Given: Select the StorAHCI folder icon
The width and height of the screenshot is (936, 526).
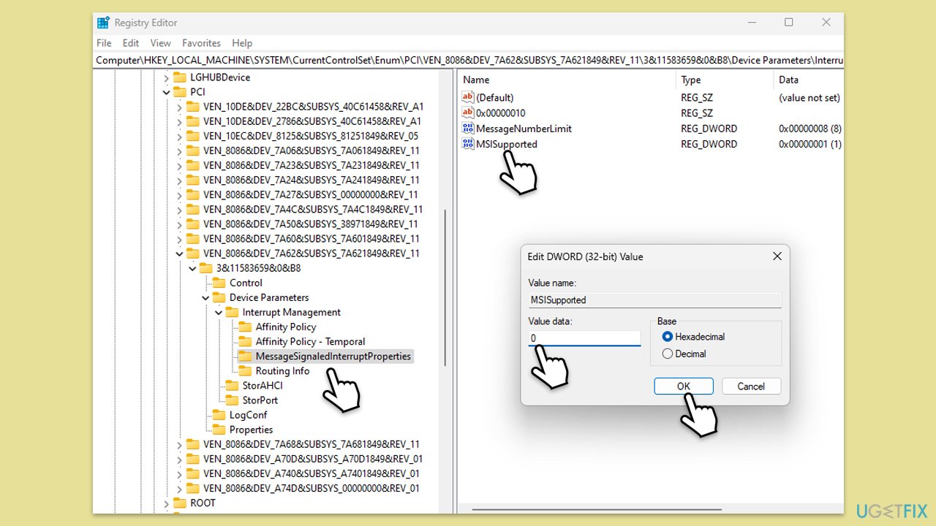Looking at the screenshot, I should point(233,385).
